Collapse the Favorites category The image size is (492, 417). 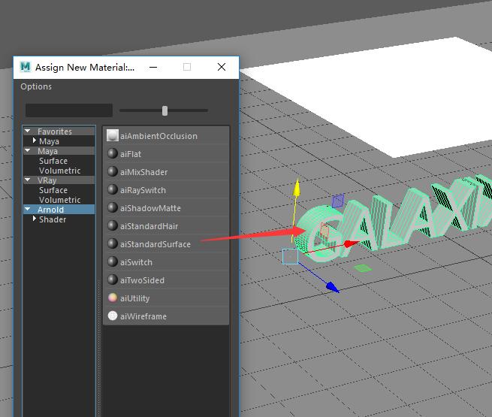[28, 131]
